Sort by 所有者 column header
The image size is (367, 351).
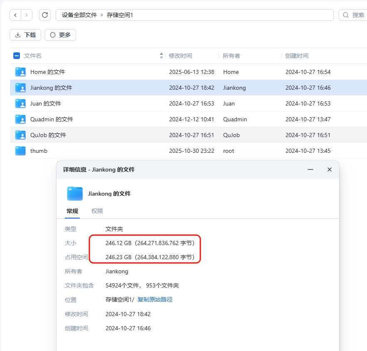click(x=231, y=56)
